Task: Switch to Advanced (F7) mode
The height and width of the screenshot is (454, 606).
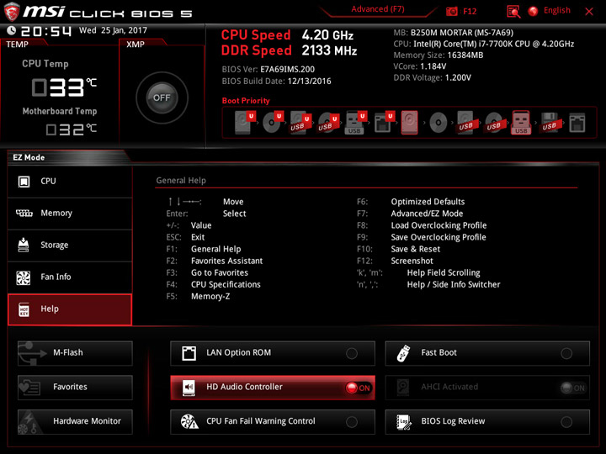Action: coord(378,9)
